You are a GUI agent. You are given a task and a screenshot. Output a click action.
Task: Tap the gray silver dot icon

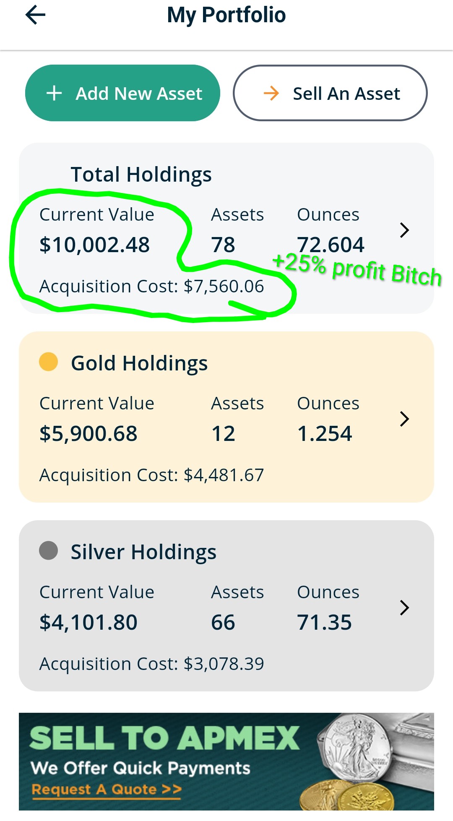point(48,550)
